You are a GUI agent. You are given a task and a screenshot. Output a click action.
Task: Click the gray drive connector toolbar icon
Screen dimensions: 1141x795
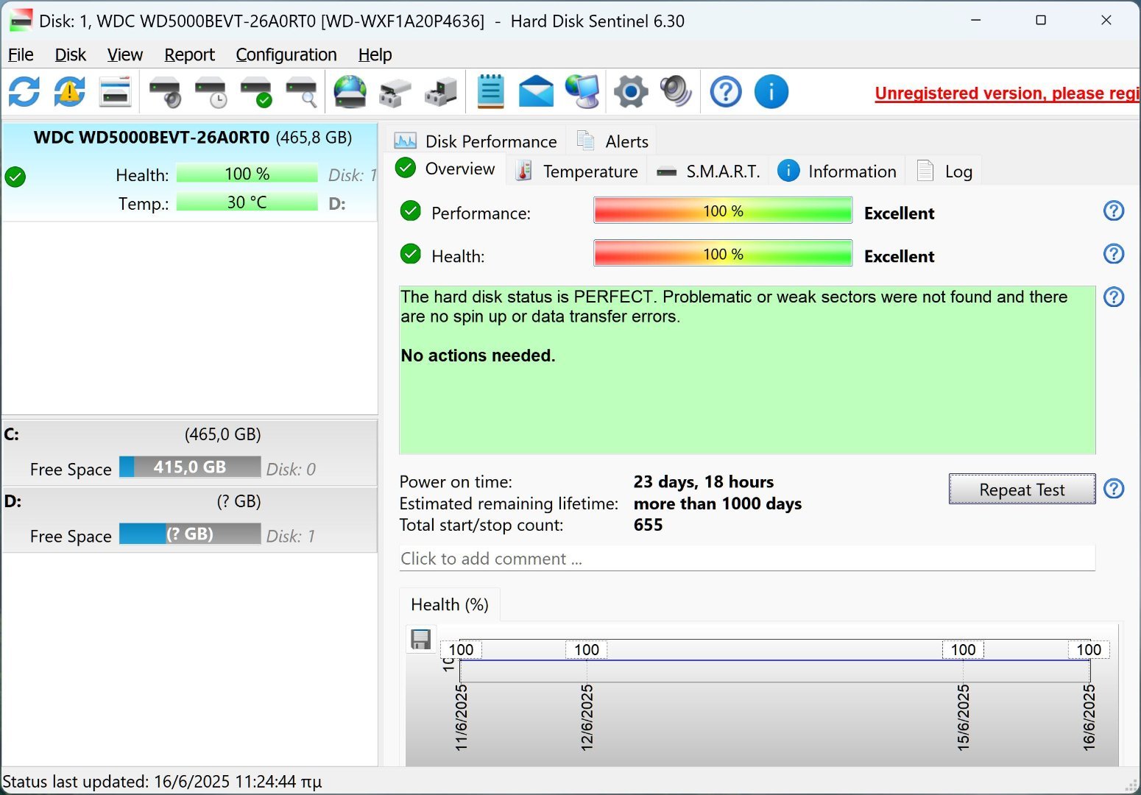[x=395, y=92]
